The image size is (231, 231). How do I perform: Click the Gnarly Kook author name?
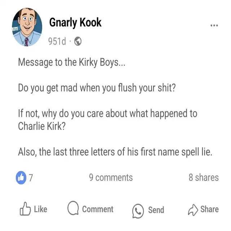pyautogui.click(x=75, y=22)
